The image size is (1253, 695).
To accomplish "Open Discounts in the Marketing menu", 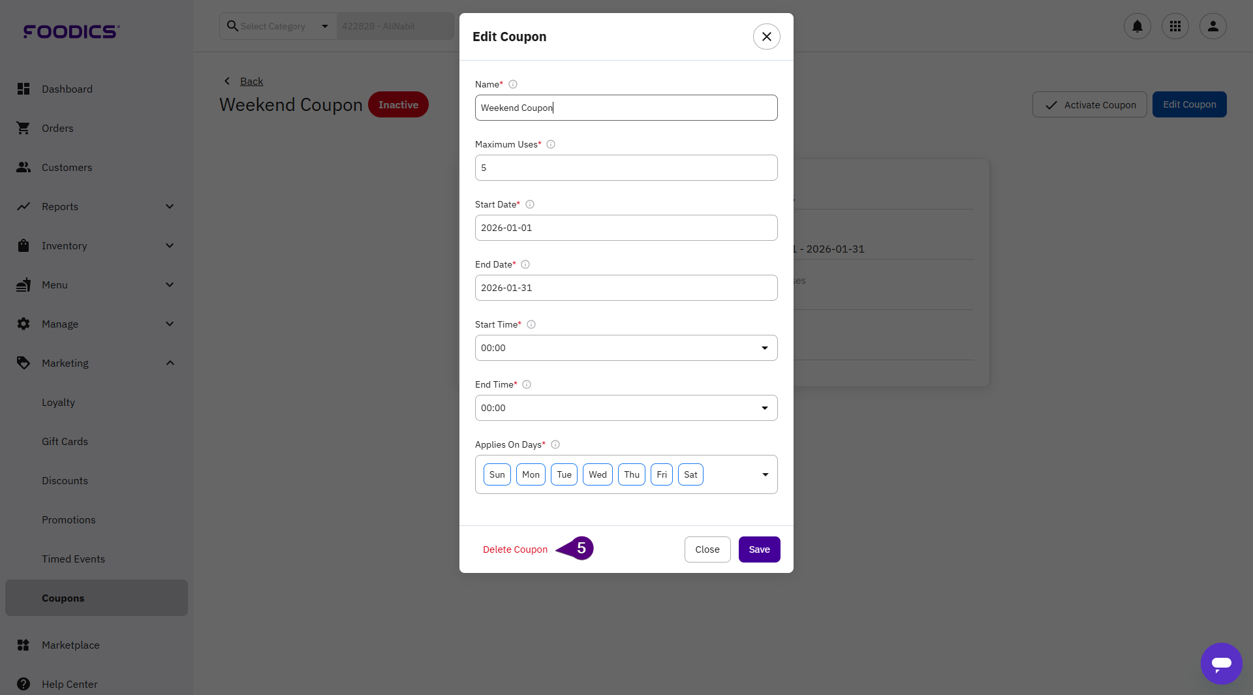I will (x=65, y=480).
